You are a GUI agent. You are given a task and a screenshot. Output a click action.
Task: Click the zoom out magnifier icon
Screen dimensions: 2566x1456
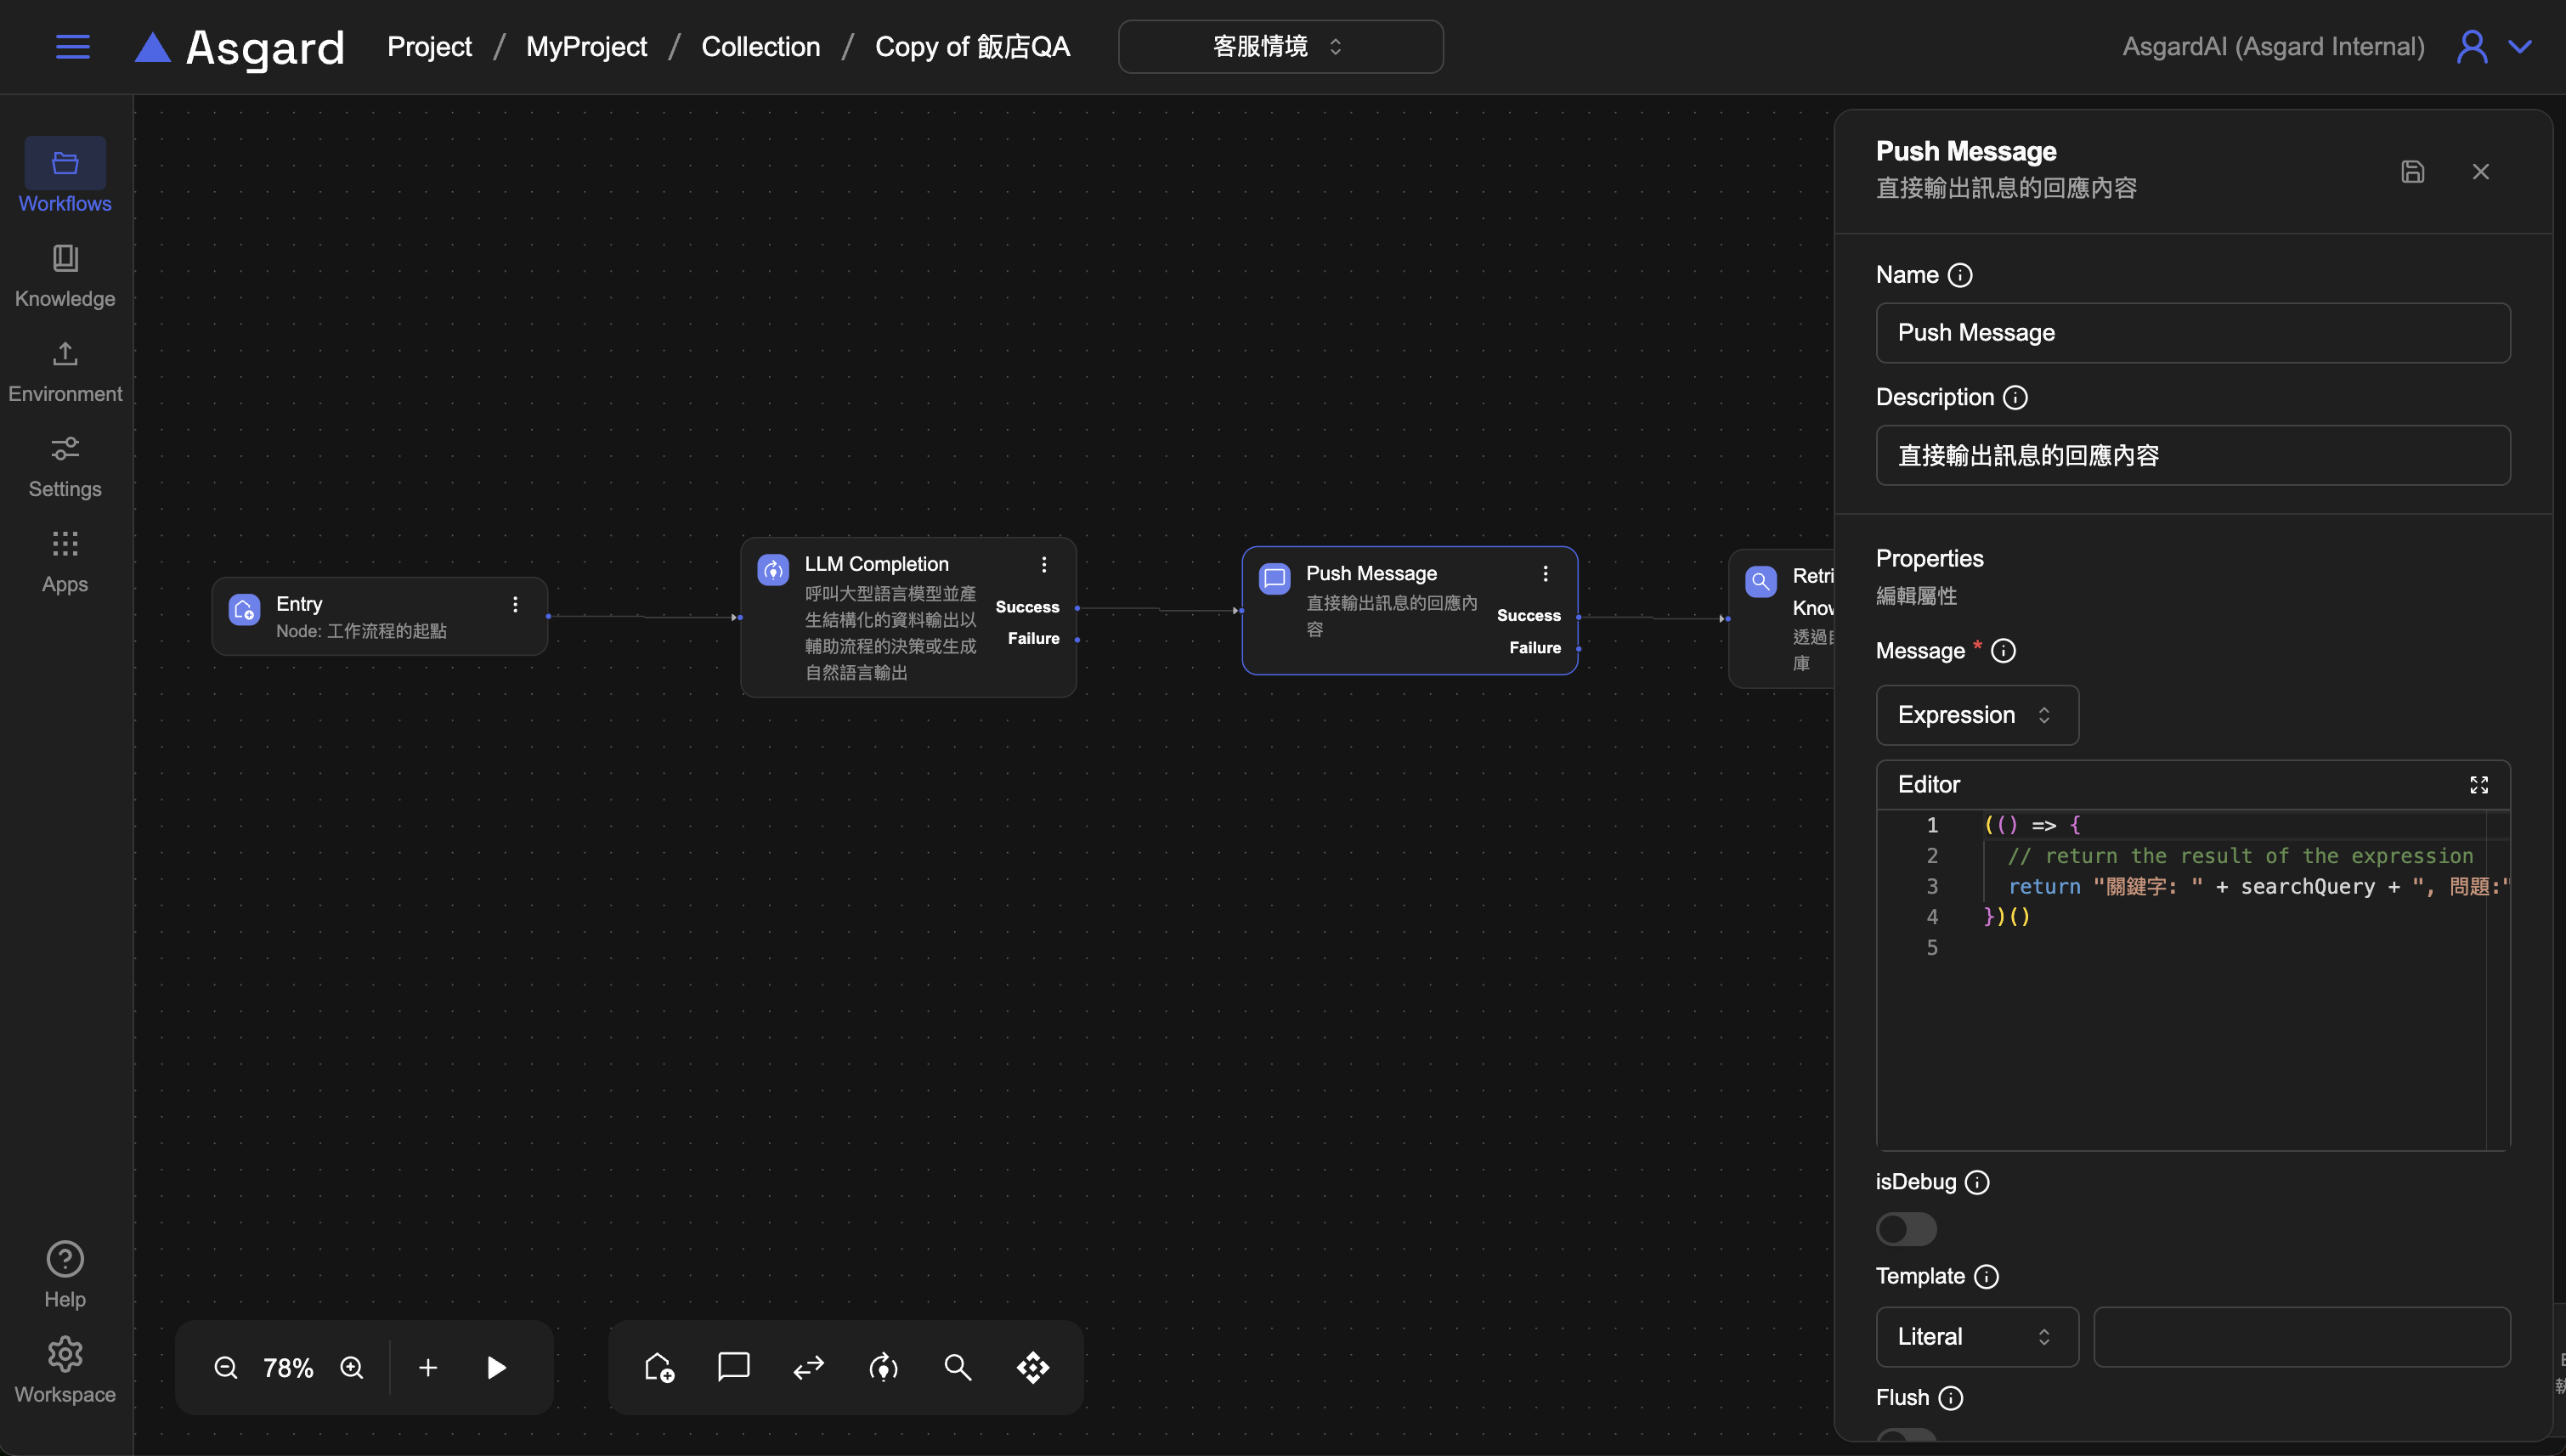(226, 1367)
